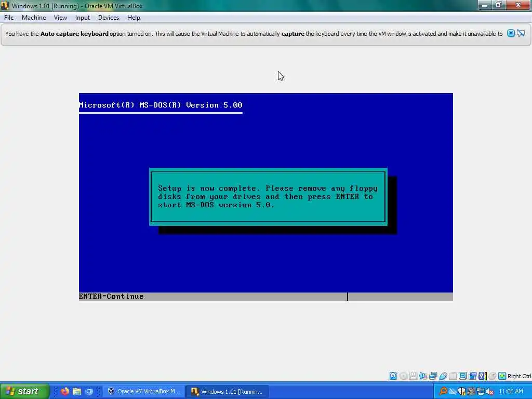Viewport: 532px width, 399px height.
Task: Select the Windows 1.01 Running taskbar button
Action: pyautogui.click(x=228, y=391)
